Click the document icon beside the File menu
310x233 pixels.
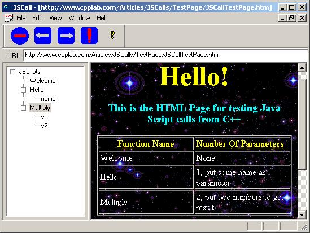(8, 18)
